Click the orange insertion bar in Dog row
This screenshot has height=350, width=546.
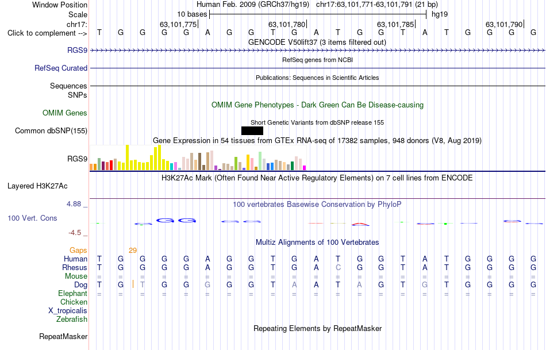[x=133, y=284]
